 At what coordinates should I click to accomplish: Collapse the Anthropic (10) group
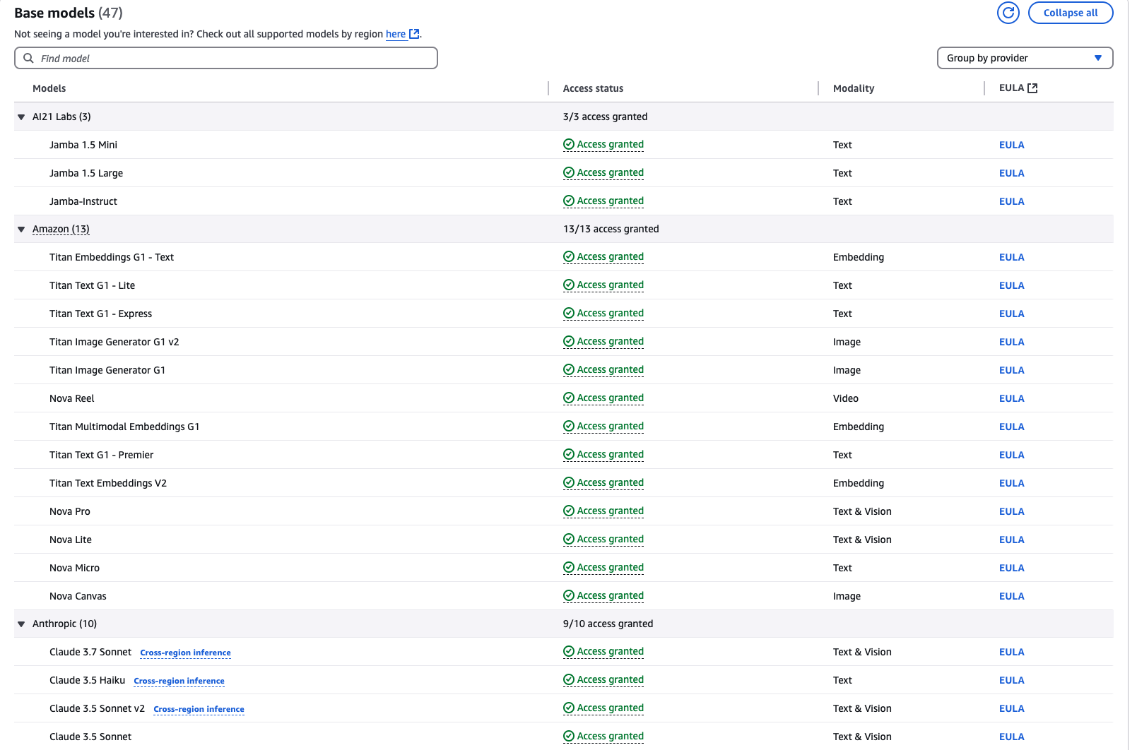point(21,624)
